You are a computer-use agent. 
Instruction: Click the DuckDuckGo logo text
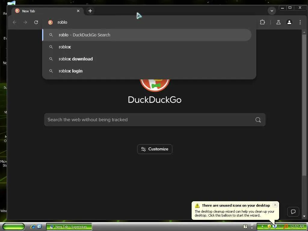tap(155, 100)
